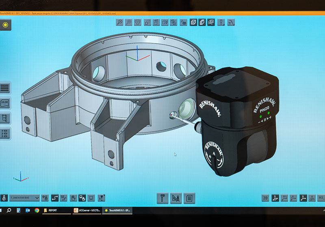Click the fragile glass collision icon
Image resolution: width=325 pixels, height=227 pixels.
[x=101, y=198]
